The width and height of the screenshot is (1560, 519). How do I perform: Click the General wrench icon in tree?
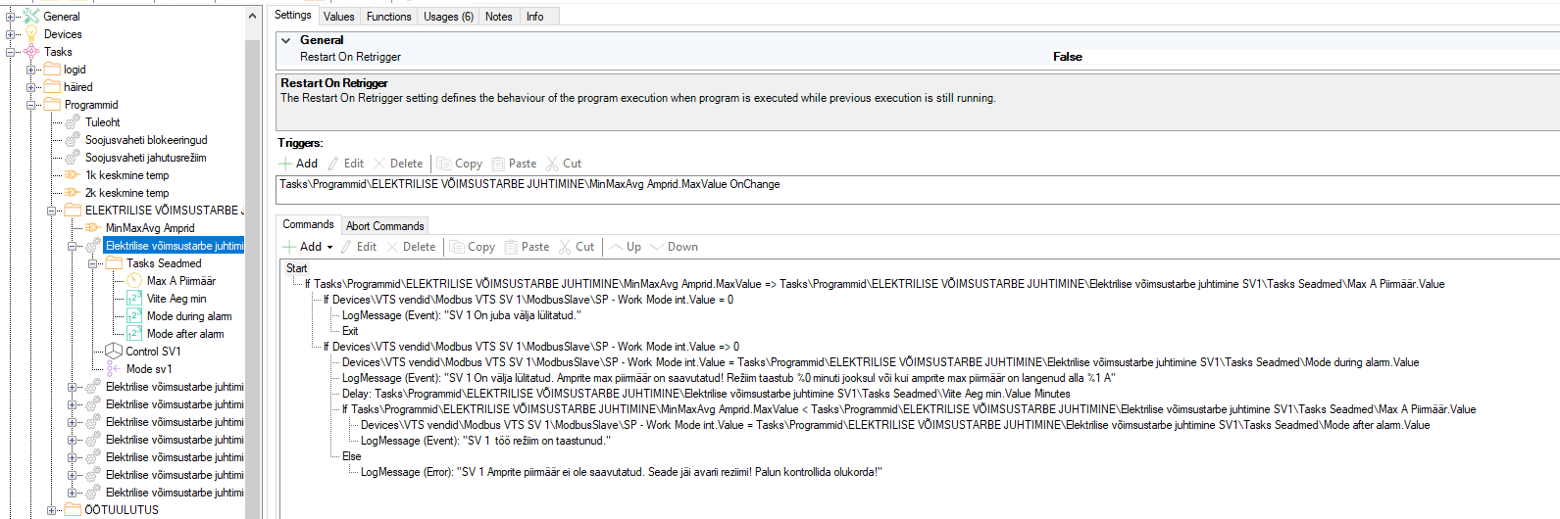pyautogui.click(x=31, y=17)
